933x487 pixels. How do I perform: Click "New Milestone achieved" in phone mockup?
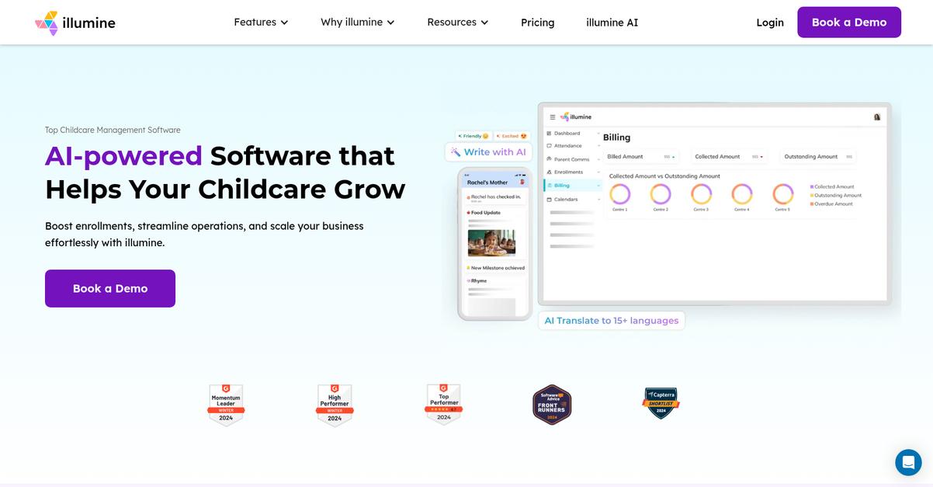point(498,268)
